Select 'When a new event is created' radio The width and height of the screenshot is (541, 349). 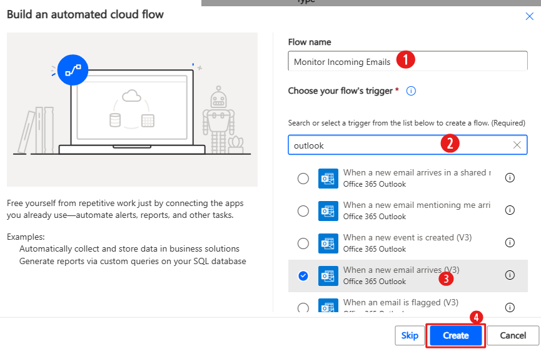[x=303, y=243]
